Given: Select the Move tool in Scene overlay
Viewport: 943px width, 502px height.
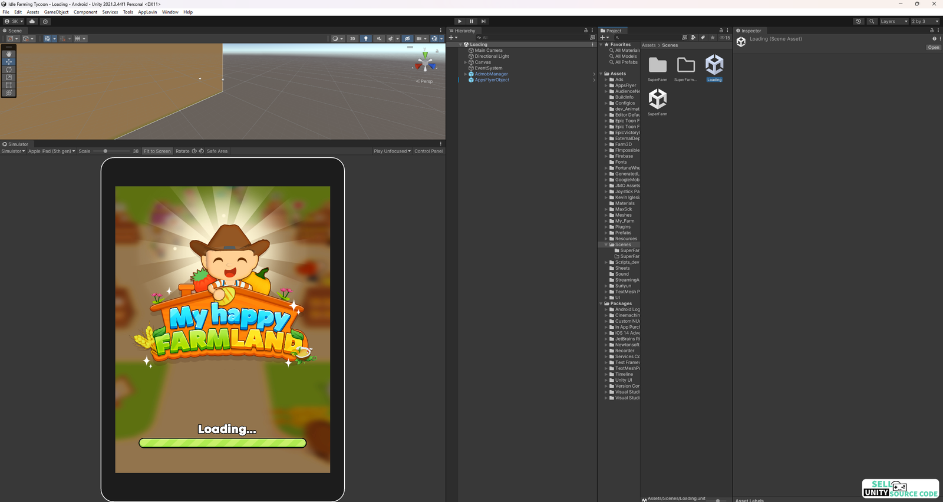Looking at the screenshot, I should point(9,61).
